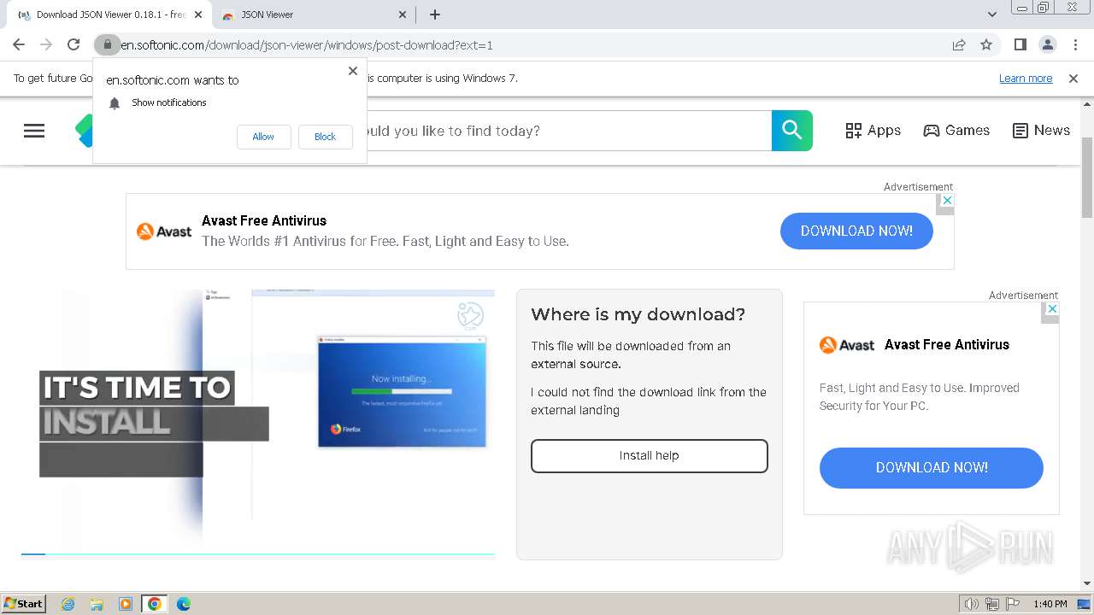The width and height of the screenshot is (1094, 615).
Task: Open Install help
Action: pos(650,456)
